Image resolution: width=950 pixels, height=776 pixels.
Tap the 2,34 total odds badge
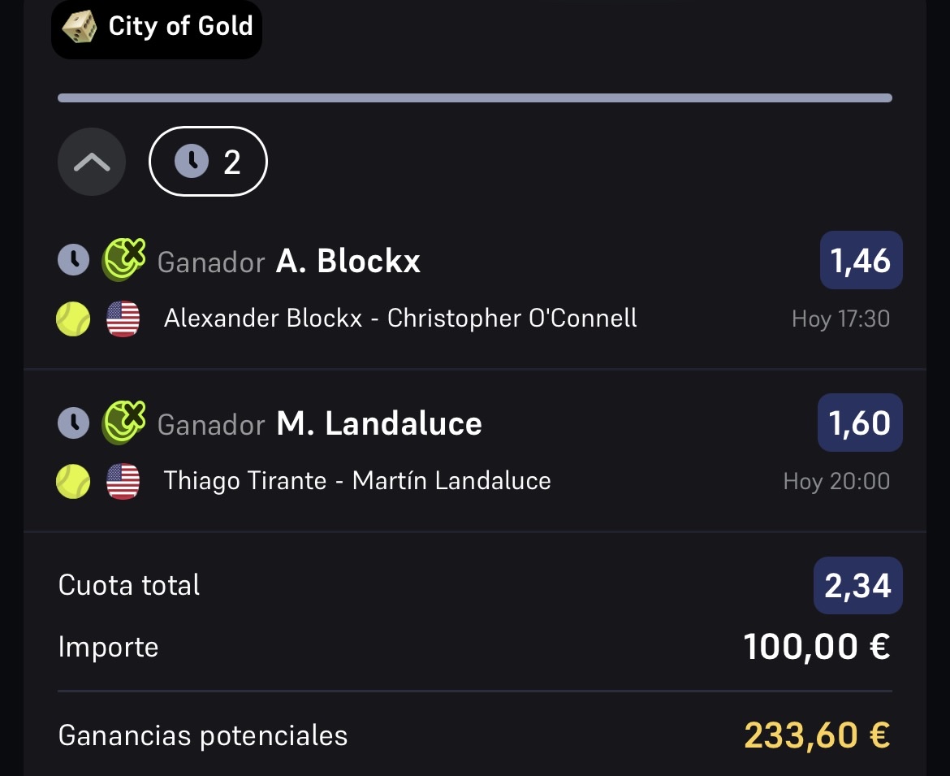pos(858,586)
